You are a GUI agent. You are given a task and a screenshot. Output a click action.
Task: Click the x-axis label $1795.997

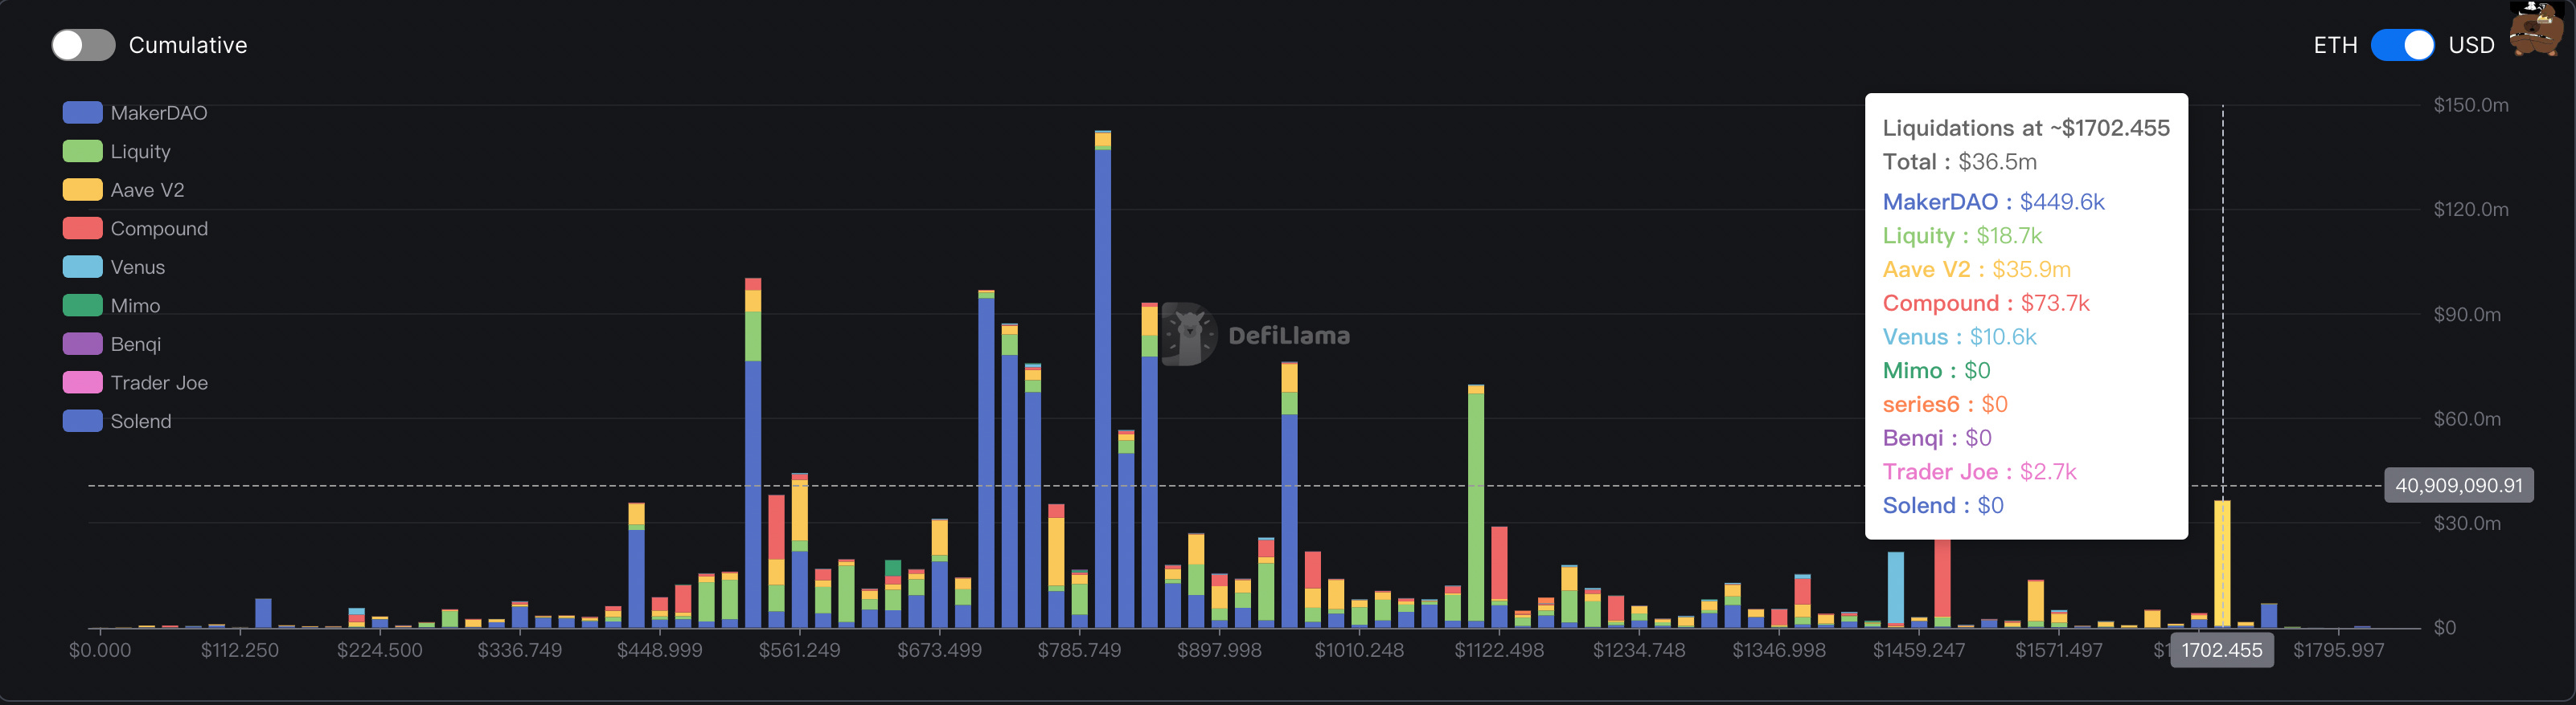(2338, 651)
